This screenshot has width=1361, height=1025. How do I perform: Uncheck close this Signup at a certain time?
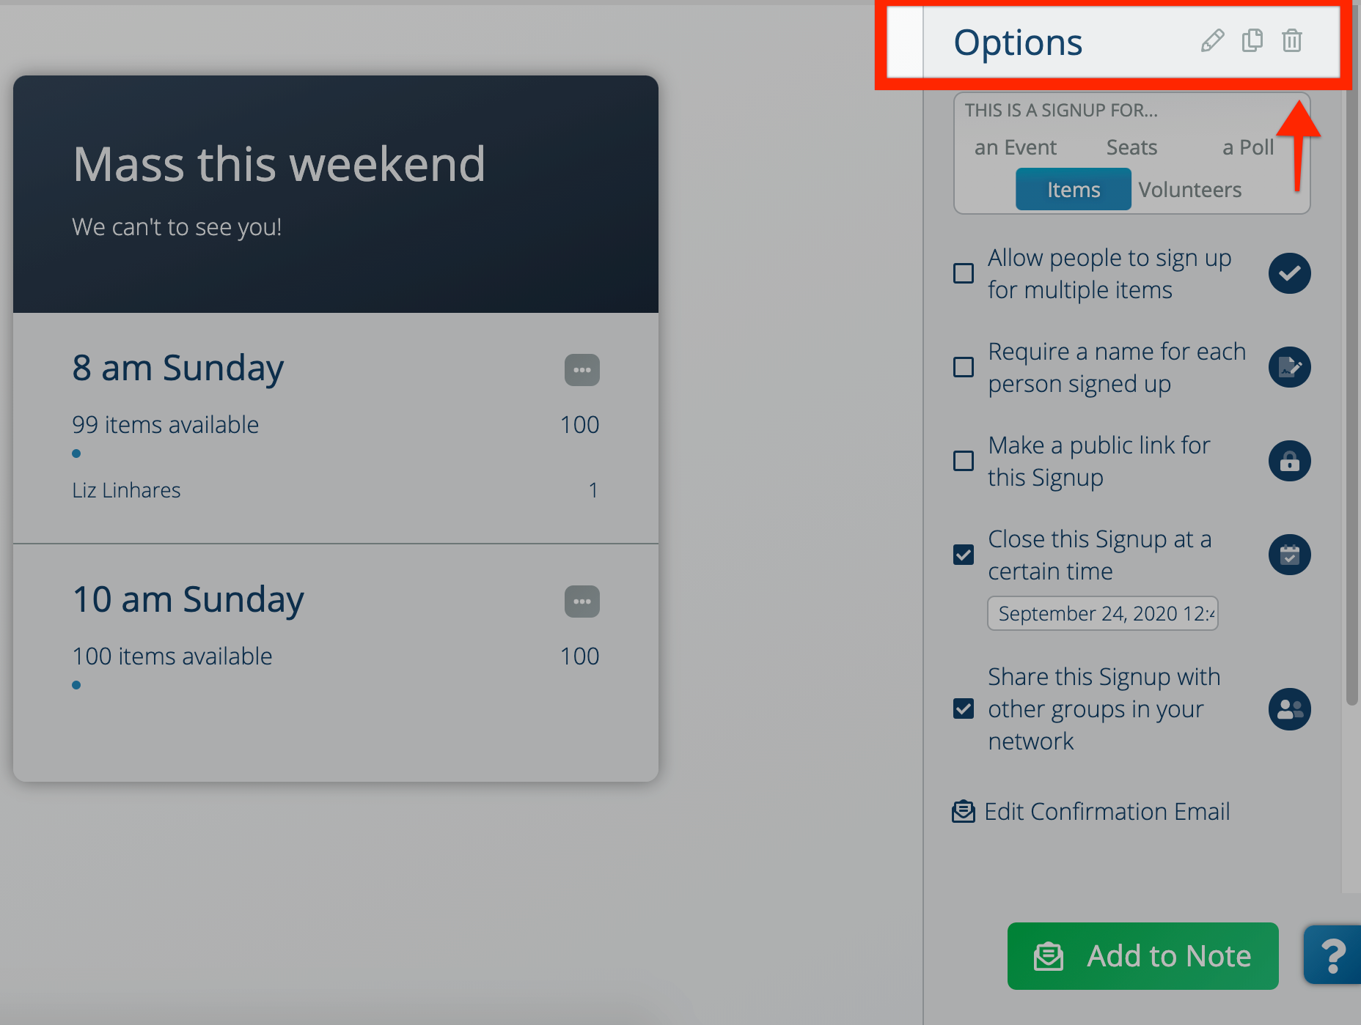point(963,555)
